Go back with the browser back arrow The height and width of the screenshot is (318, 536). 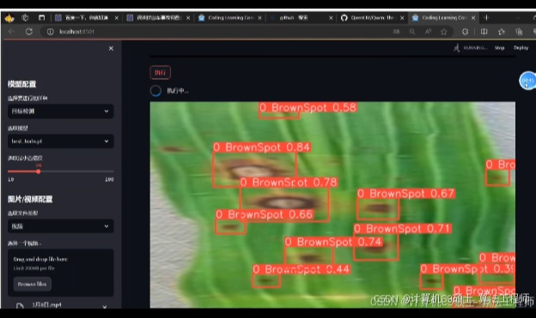click(12, 32)
